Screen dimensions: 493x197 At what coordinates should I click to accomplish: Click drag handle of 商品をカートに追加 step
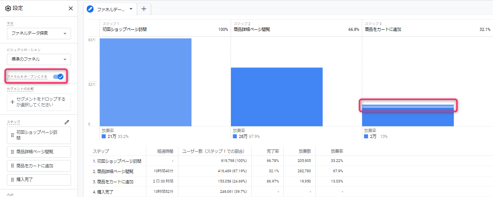(x=13, y=166)
